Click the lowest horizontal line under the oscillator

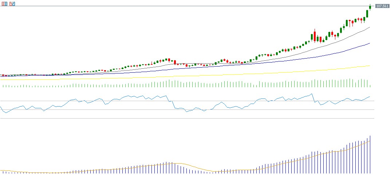click(x=182, y=118)
